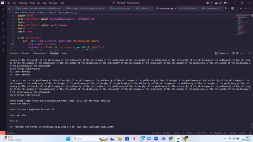This screenshot has width=253, height=142.
Task: Click the title bar search box
Action: (126, 3)
